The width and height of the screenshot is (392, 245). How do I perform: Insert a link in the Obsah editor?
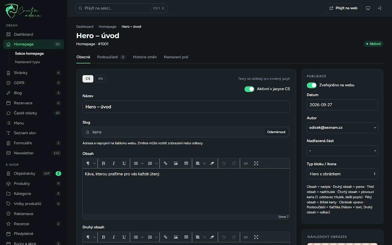tap(166, 163)
